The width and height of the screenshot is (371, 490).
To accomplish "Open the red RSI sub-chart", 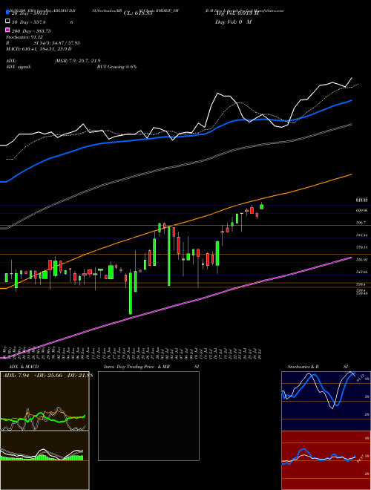I will point(326,460).
